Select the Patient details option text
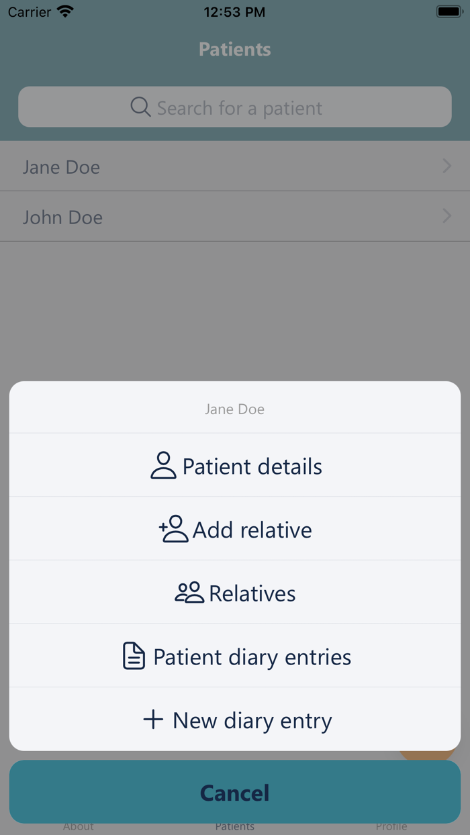This screenshot has width=470, height=835. pyautogui.click(x=252, y=466)
